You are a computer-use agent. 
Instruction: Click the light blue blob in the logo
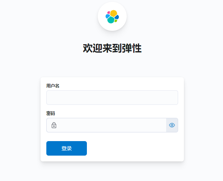(x=108, y=16)
